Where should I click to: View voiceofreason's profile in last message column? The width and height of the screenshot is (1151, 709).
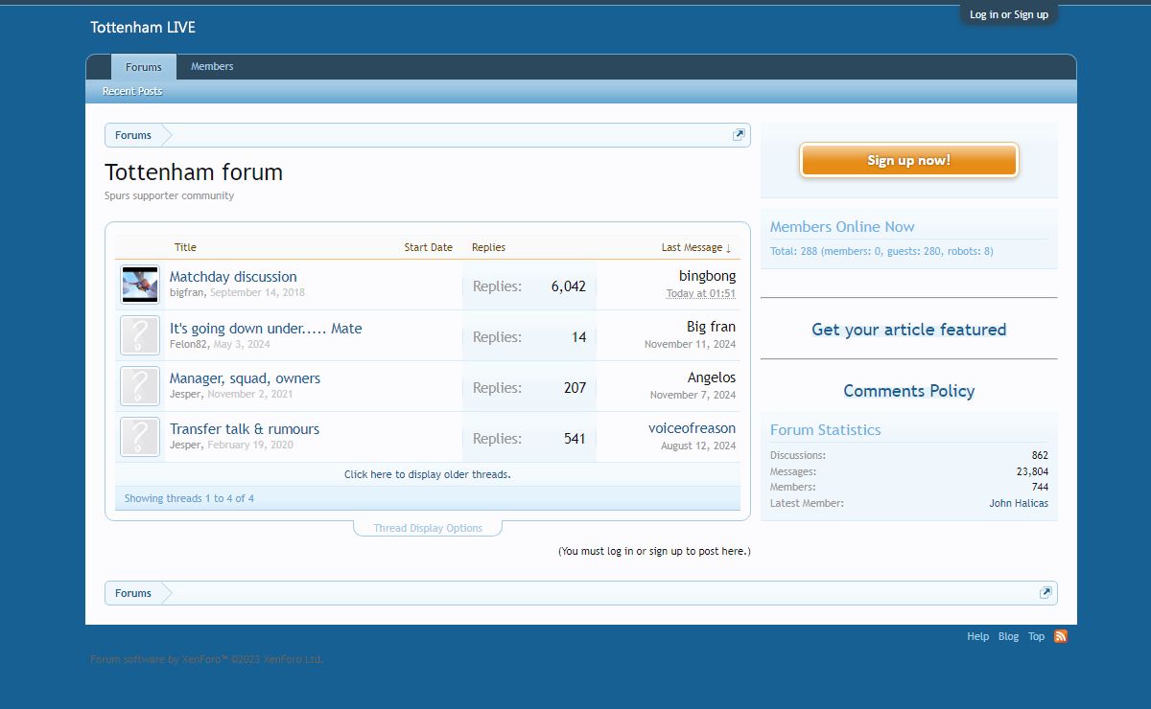[692, 428]
